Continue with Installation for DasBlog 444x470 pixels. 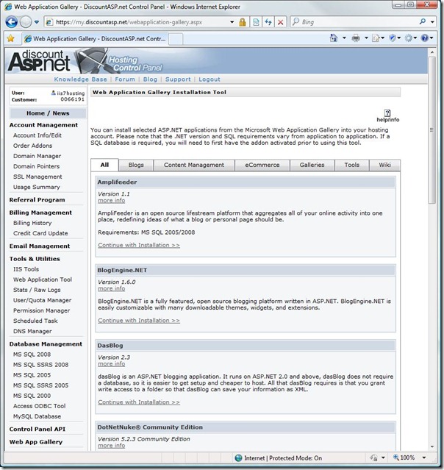point(139,402)
